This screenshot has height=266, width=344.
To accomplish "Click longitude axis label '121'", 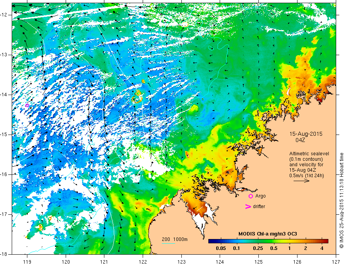I will 104,262.
